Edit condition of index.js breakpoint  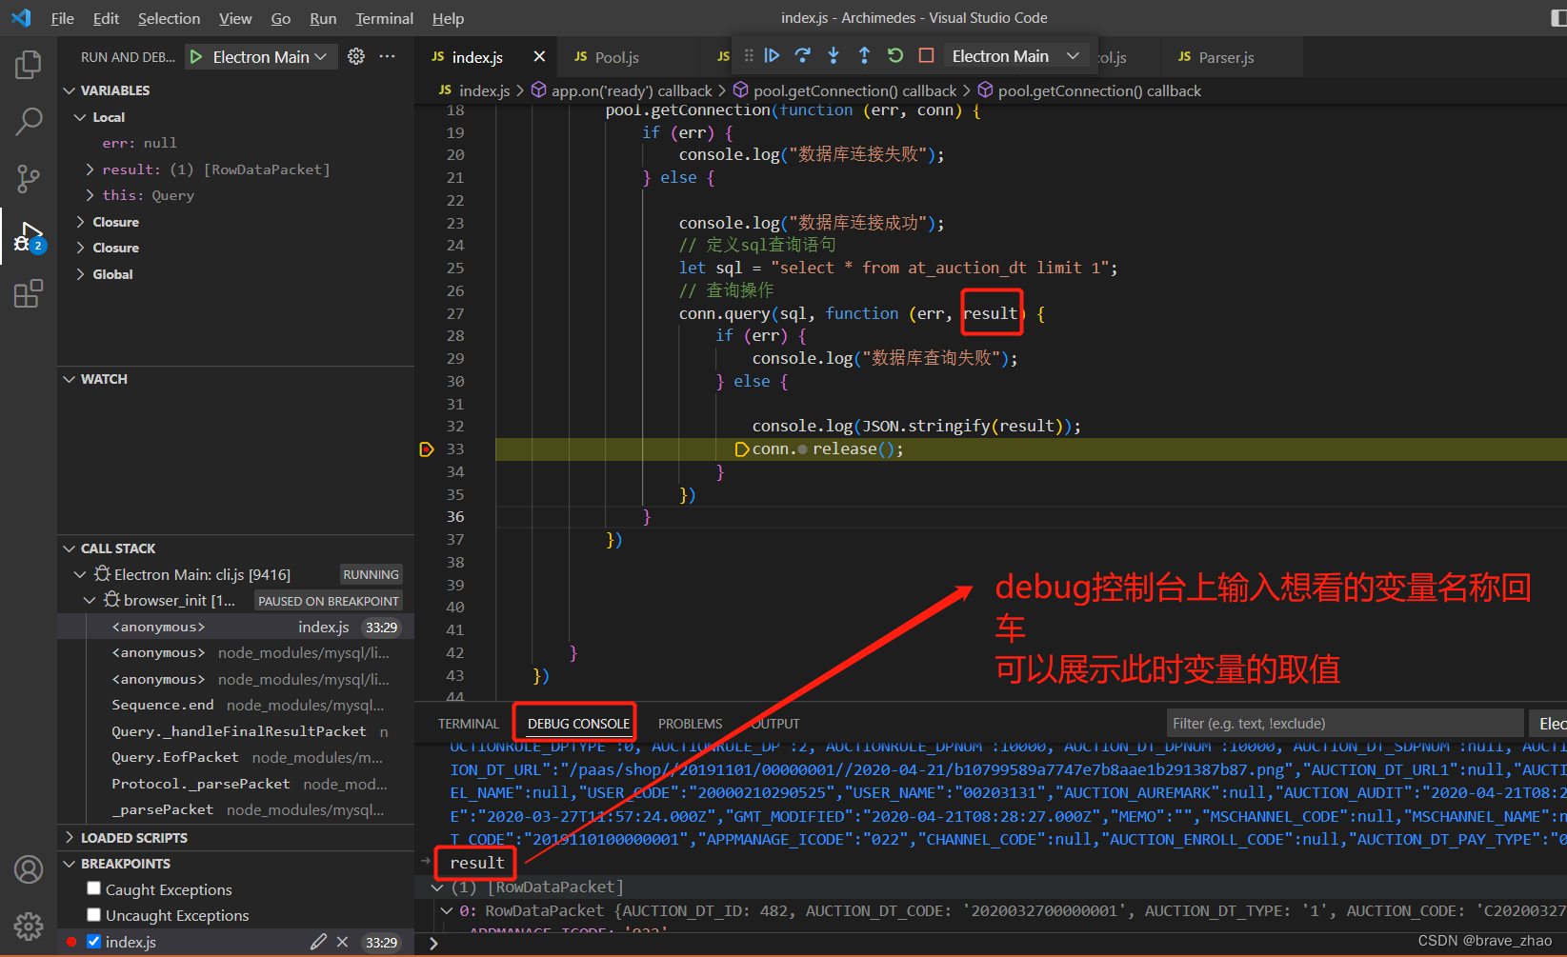click(318, 942)
